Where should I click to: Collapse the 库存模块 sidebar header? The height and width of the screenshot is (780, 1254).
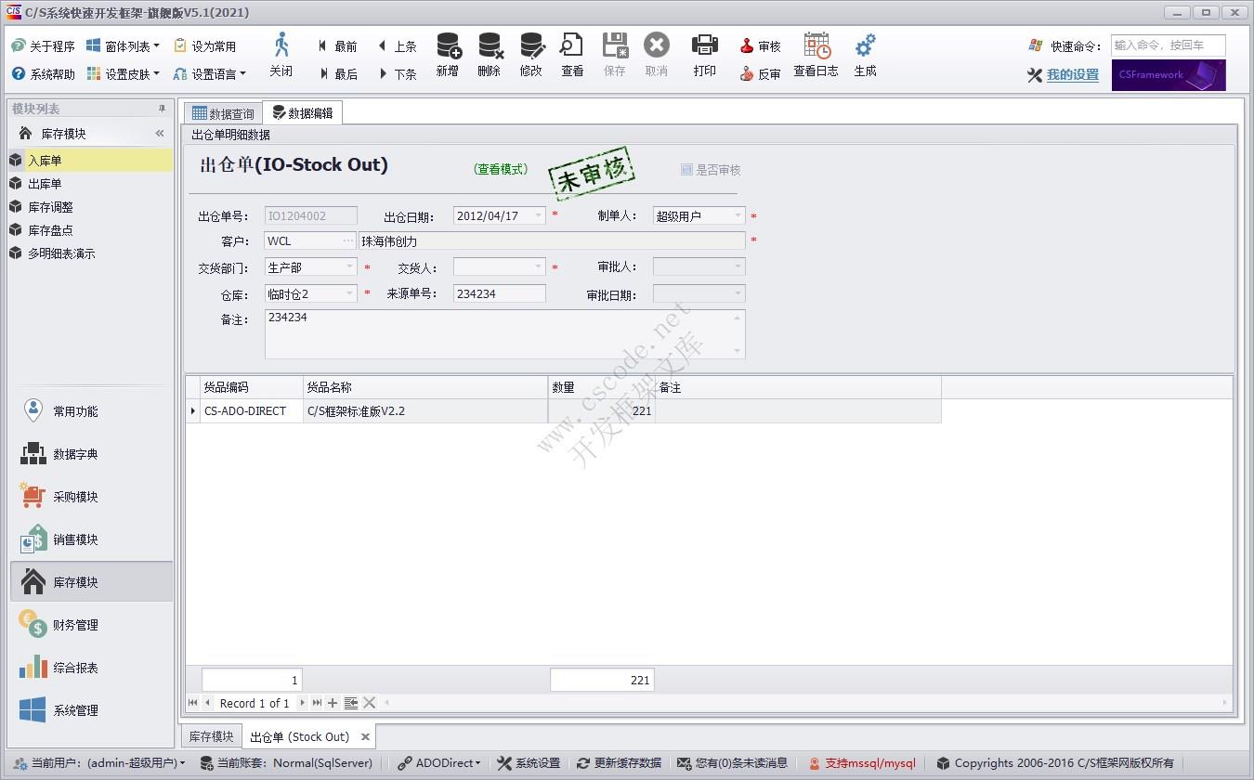[x=160, y=134]
